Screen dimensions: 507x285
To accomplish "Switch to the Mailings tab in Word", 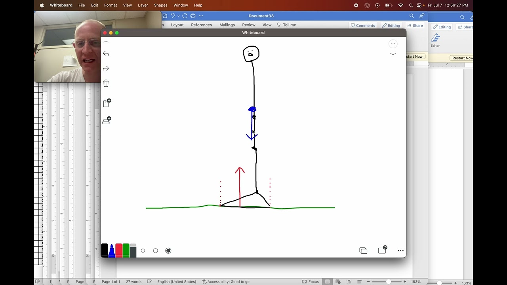I will tap(227, 25).
